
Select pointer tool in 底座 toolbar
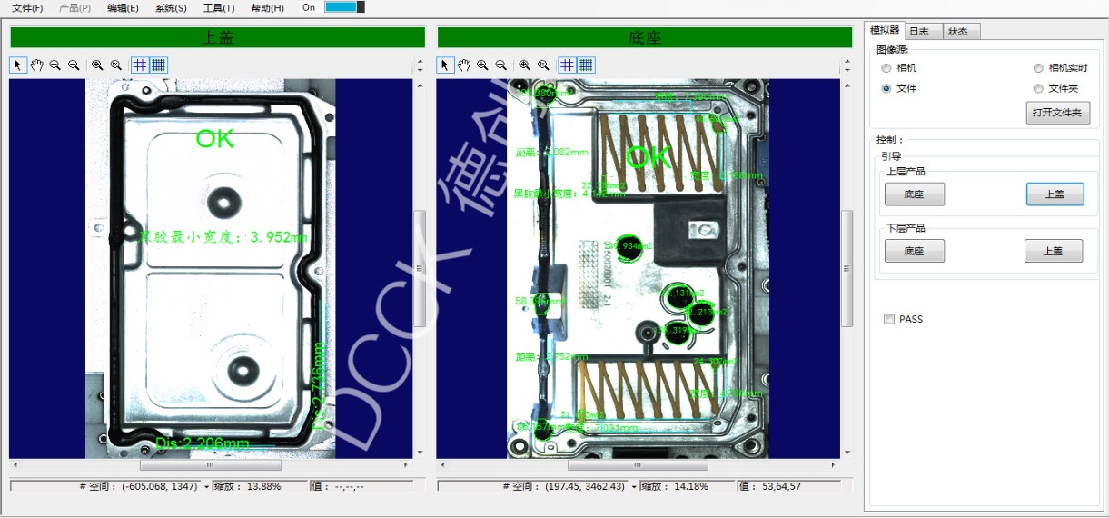pos(445,65)
